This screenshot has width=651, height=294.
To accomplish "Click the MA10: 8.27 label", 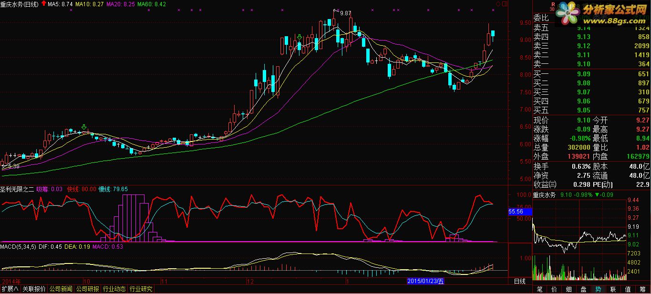I will point(90,4).
